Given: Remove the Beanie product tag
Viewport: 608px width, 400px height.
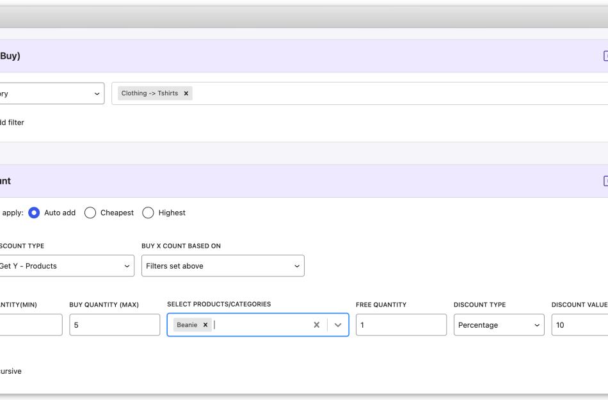Looking at the screenshot, I should (x=204, y=324).
